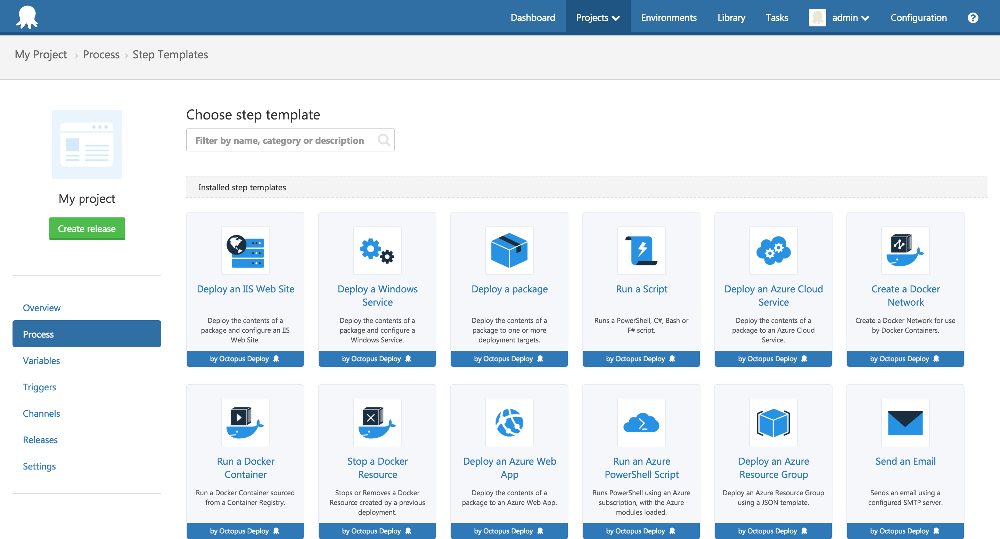Click the search magnifier in filter box

[x=384, y=140]
